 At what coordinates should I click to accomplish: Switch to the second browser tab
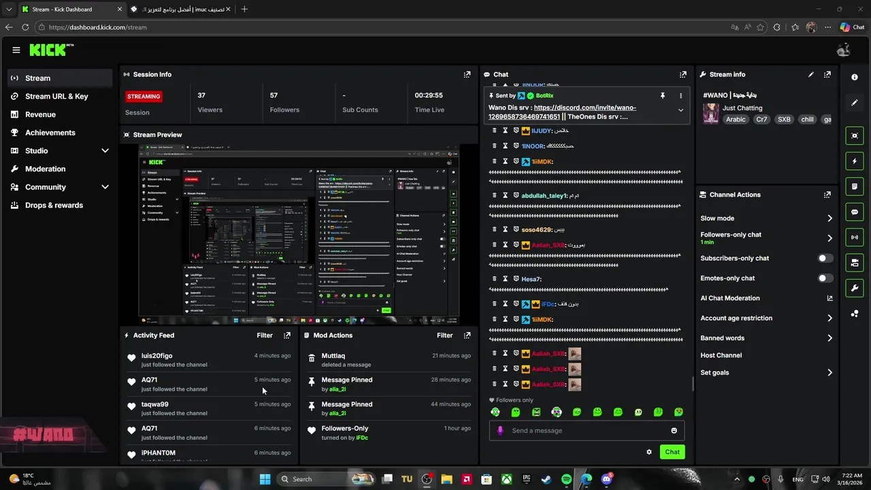(x=180, y=9)
